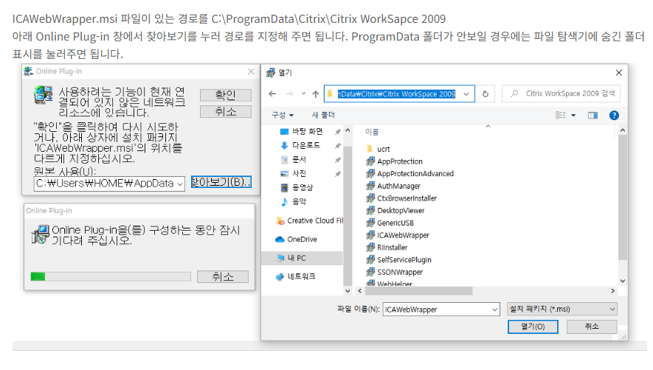Click 취소 in the Online Plug-in error dialog
Screen dimensions: 653x370
pyautogui.click(x=225, y=111)
